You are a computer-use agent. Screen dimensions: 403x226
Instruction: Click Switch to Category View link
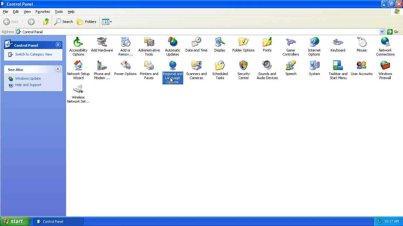click(x=34, y=54)
